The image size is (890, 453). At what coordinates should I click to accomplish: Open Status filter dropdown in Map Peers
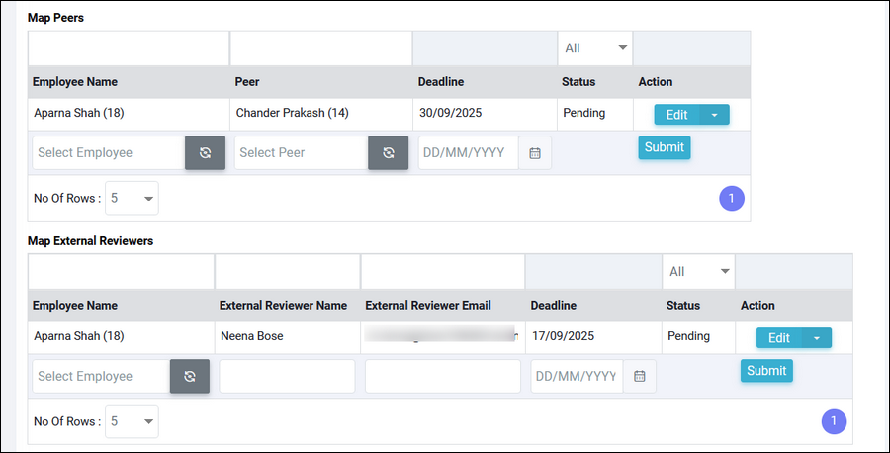[595, 47]
